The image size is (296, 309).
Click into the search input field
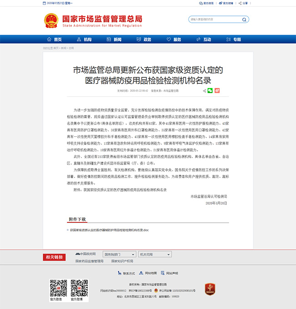(212, 20)
